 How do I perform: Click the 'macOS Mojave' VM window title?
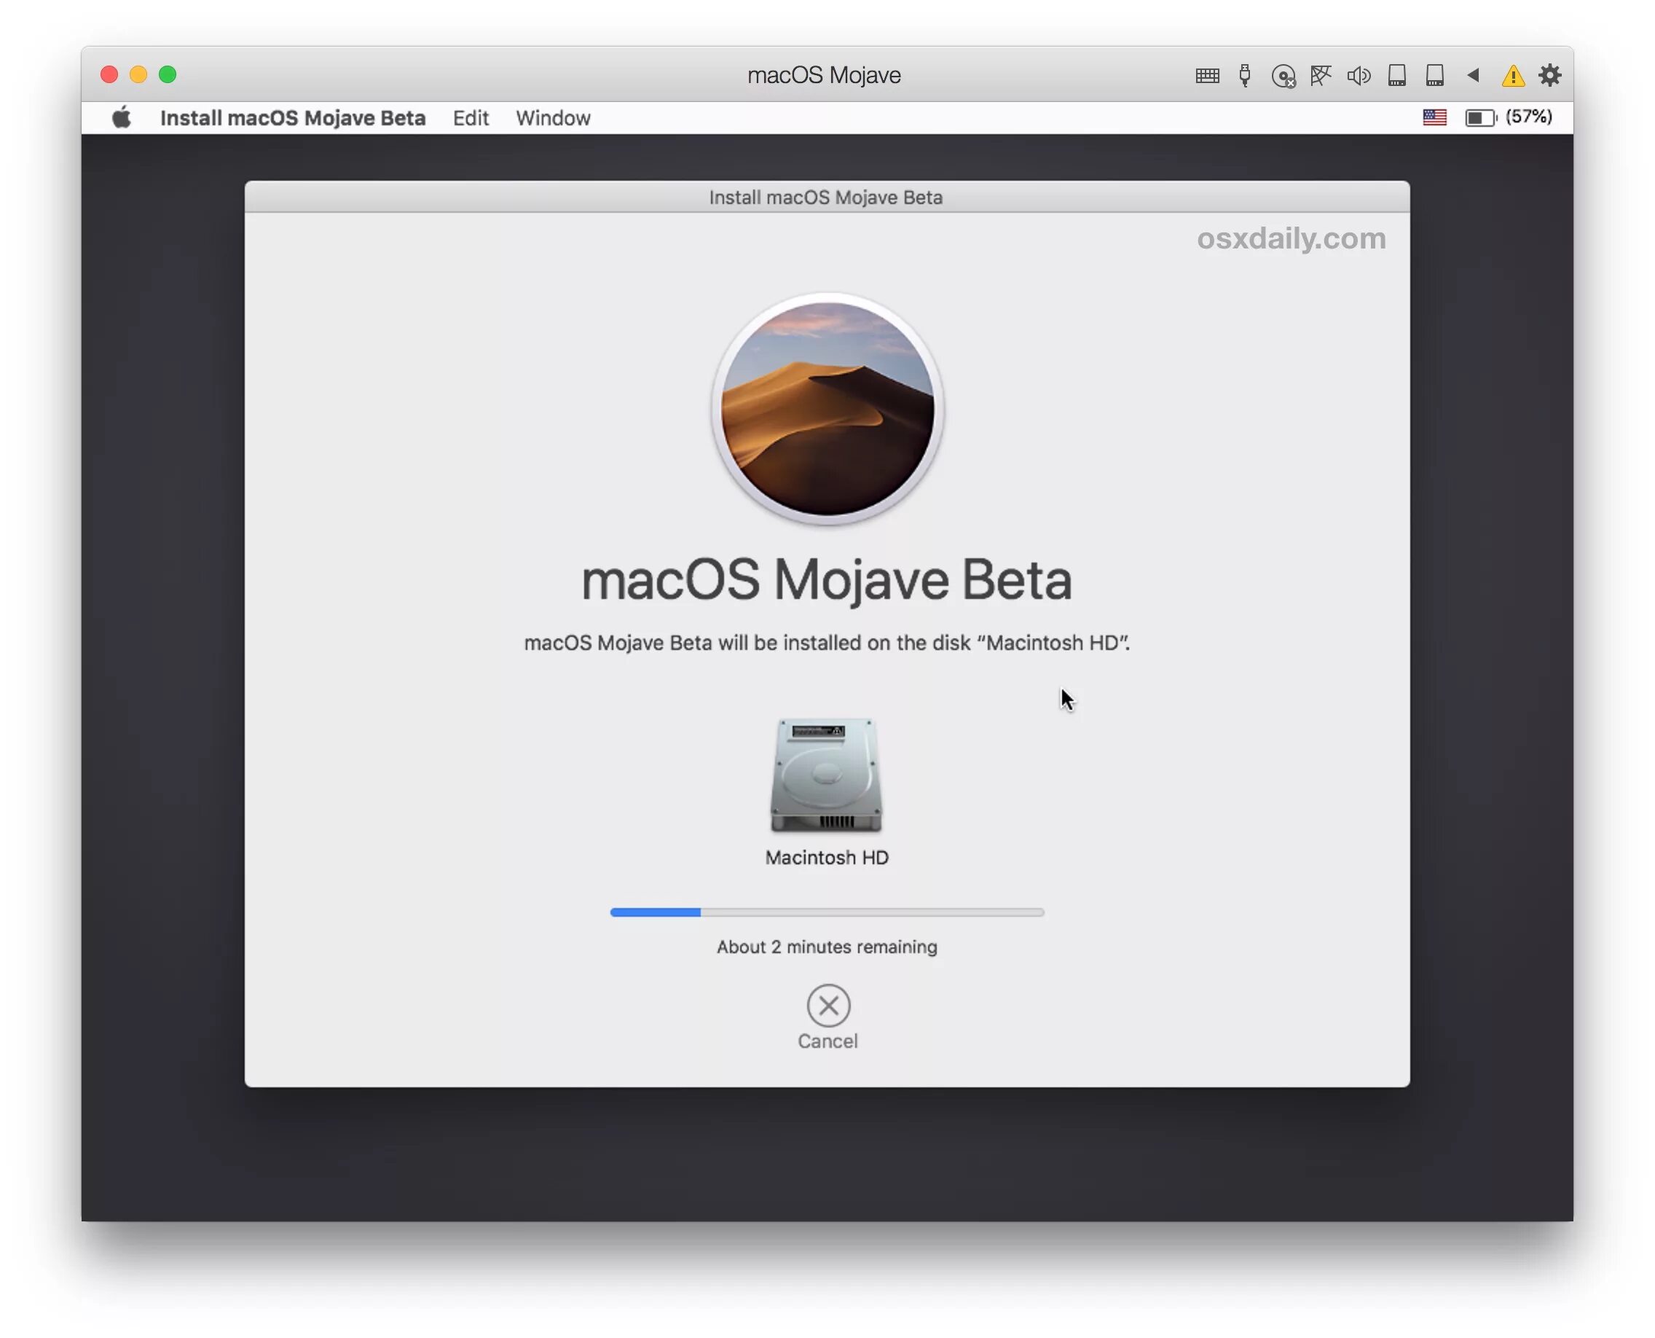tap(825, 75)
